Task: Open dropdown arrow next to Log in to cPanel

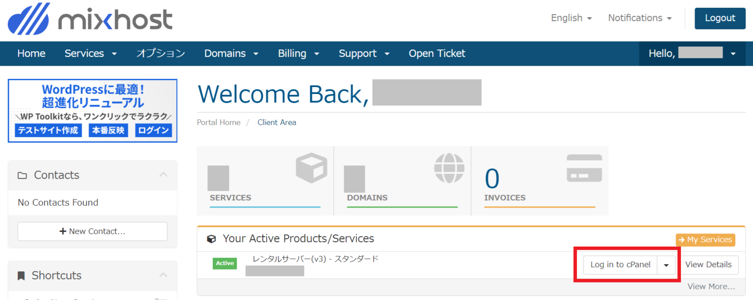Action: point(666,265)
